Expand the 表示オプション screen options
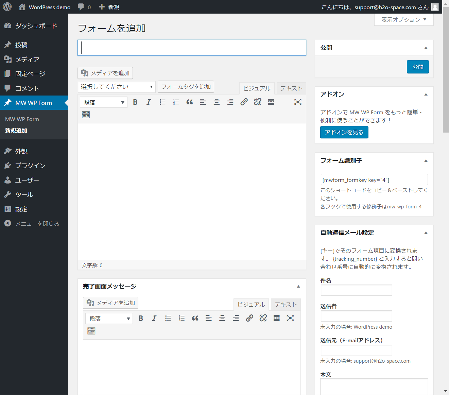This screenshot has width=449, height=395. click(x=403, y=20)
